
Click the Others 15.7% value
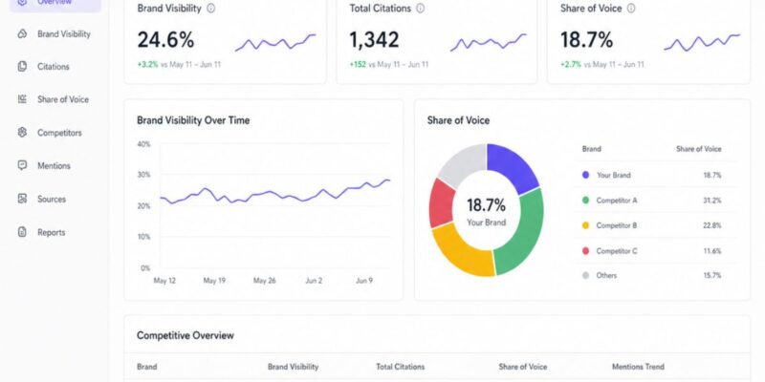712,275
